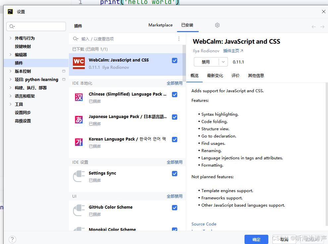
Task: Uncheck the WebCalm plugin checkbox
Action: click(x=175, y=61)
